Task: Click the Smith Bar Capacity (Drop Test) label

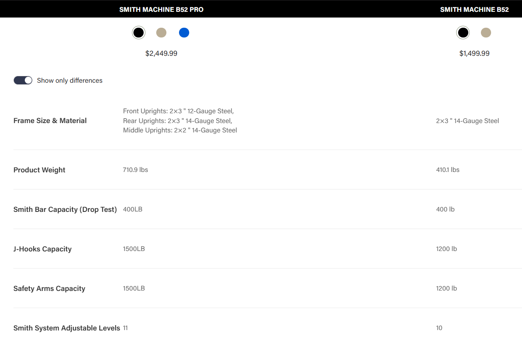Action: (65, 209)
